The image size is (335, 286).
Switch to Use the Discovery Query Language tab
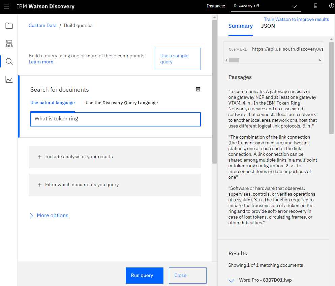coord(122,103)
